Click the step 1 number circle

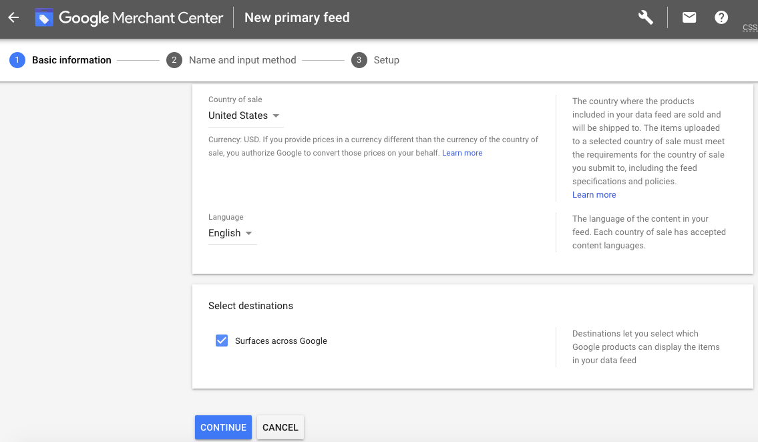point(17,60)
